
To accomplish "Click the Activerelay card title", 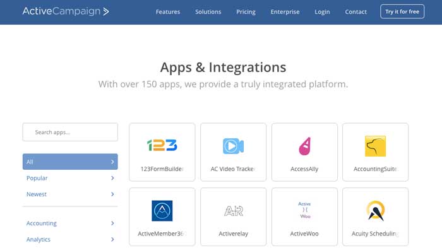I will (x=234, y=234).
